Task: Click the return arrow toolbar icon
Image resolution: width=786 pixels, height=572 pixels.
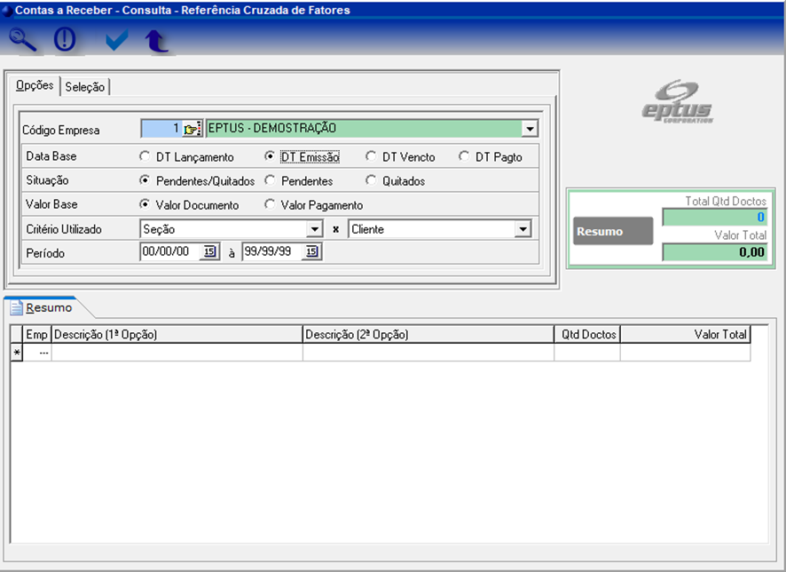Action: click(157, 41)
